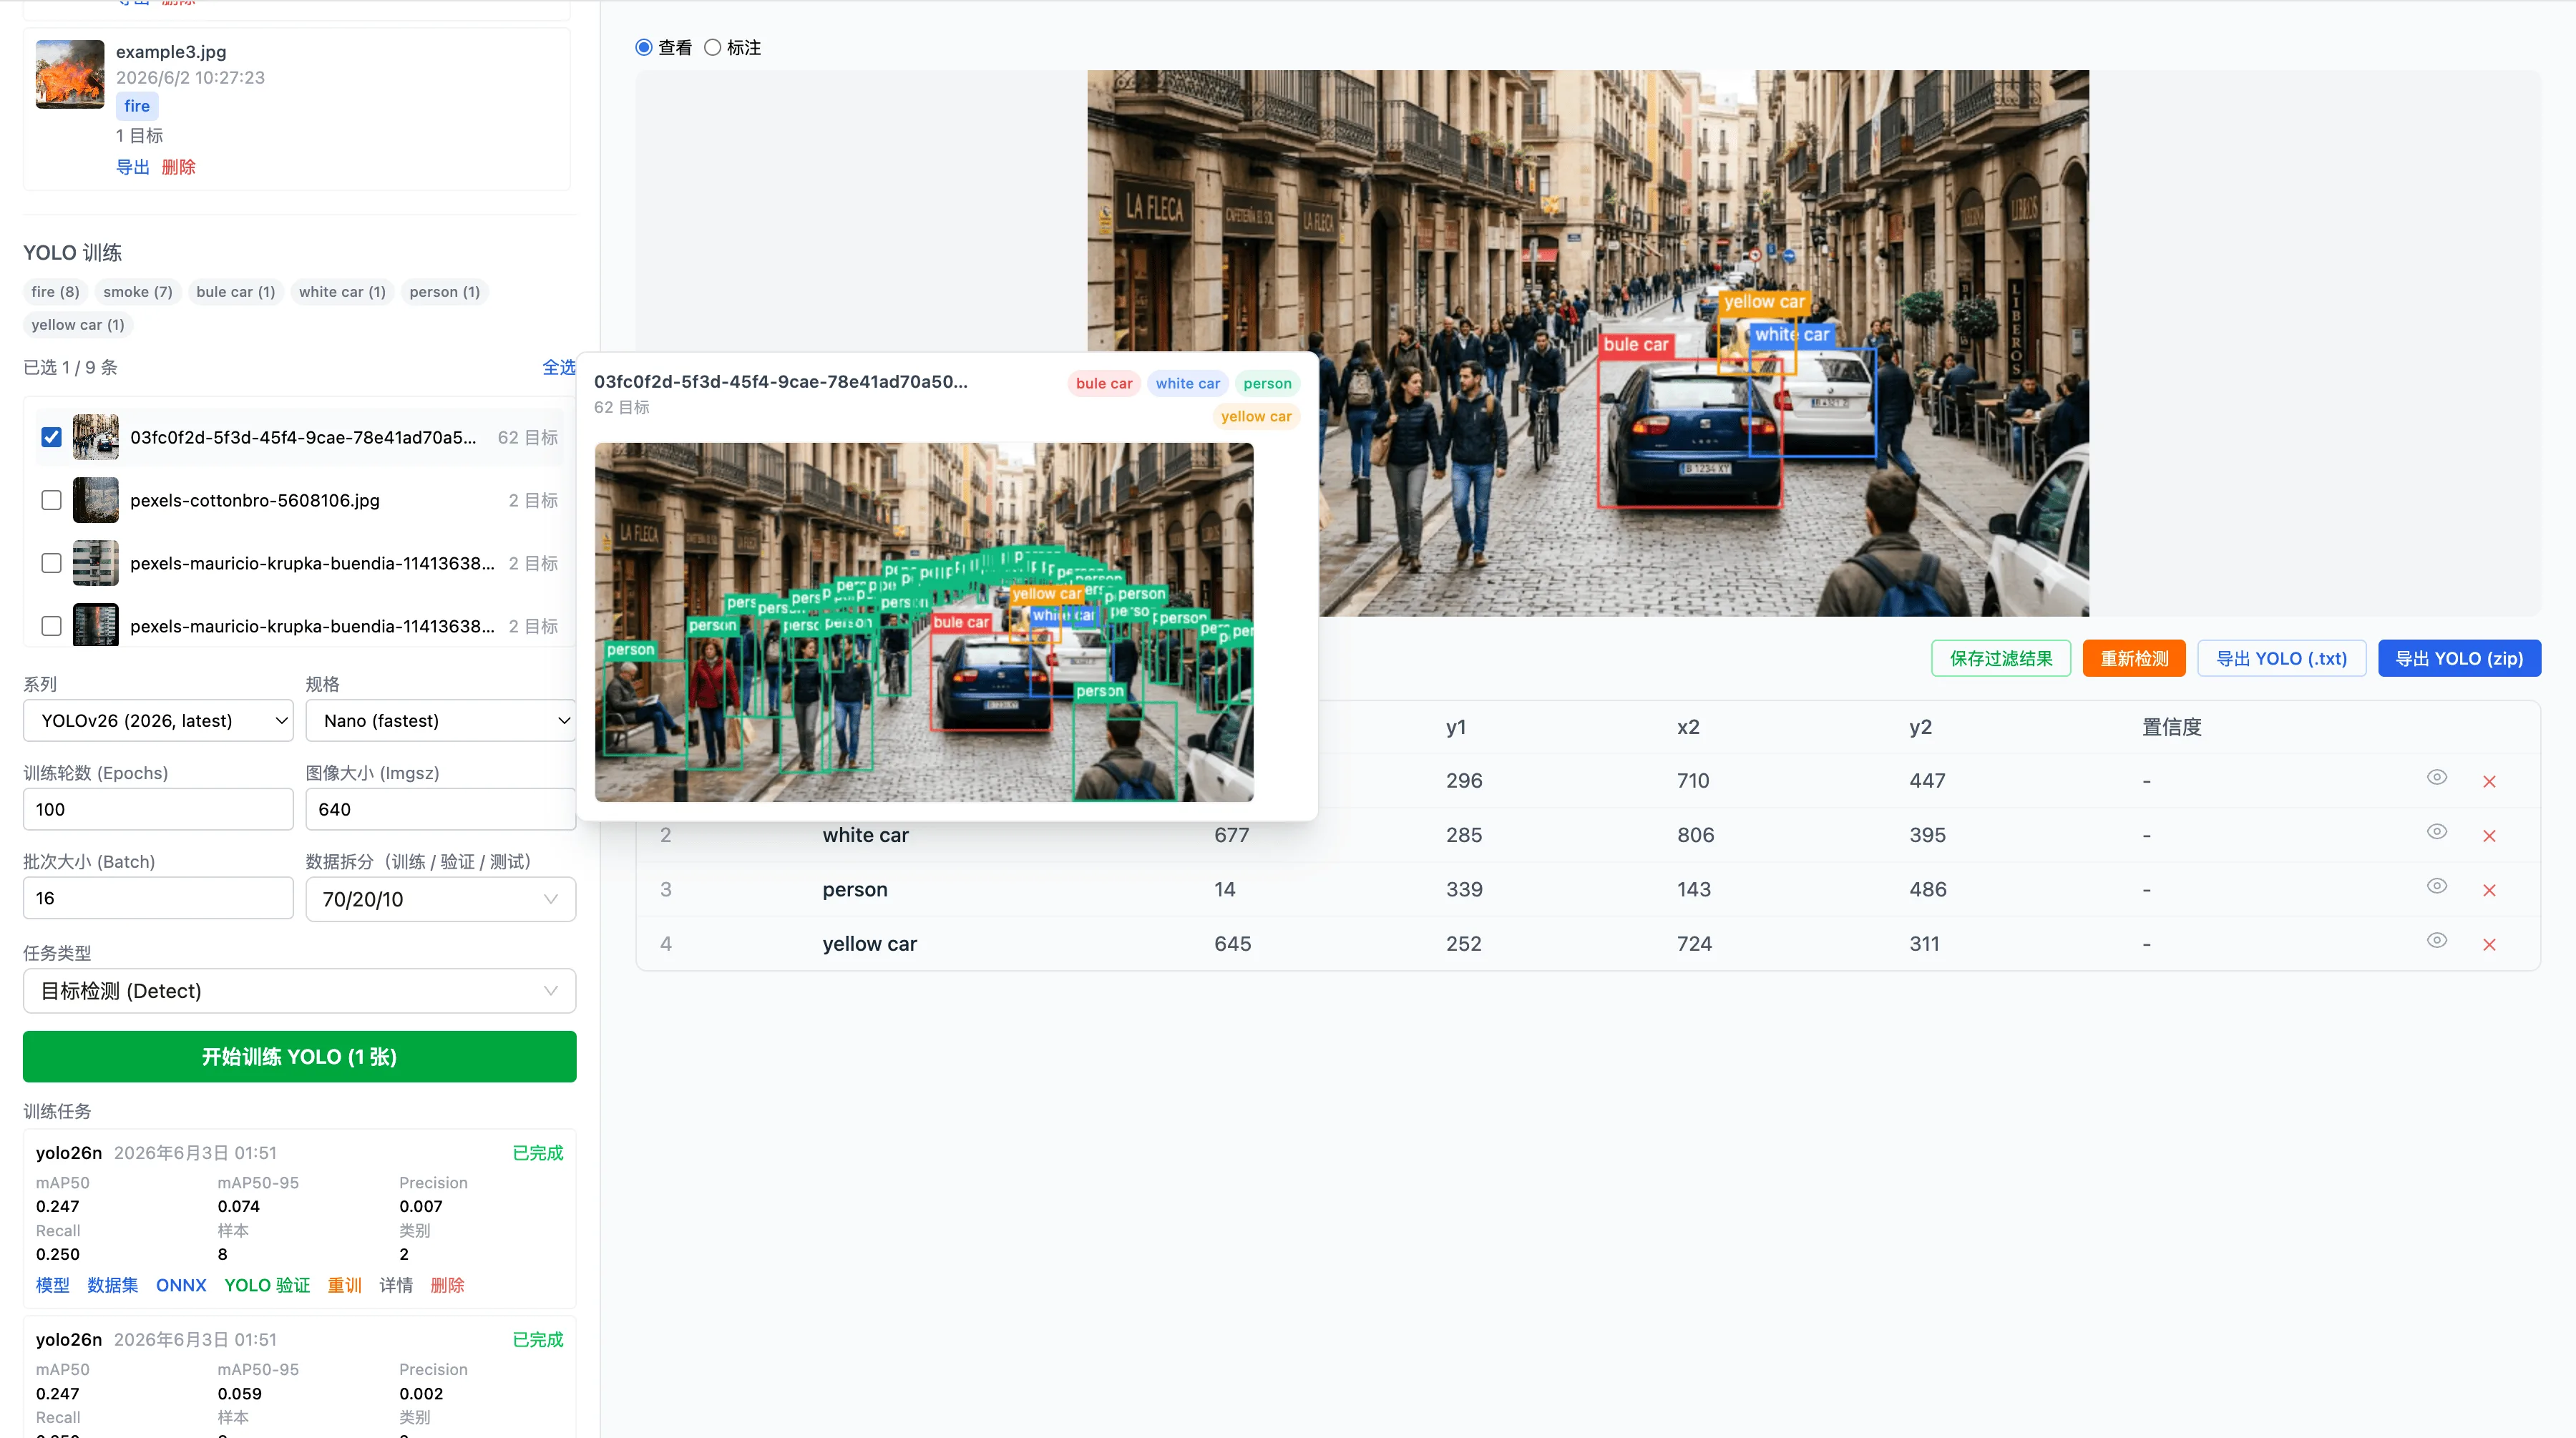Click 详情 link of first yolo26n task
Screen dimensions: 2576x1438
click(396, 1285)
